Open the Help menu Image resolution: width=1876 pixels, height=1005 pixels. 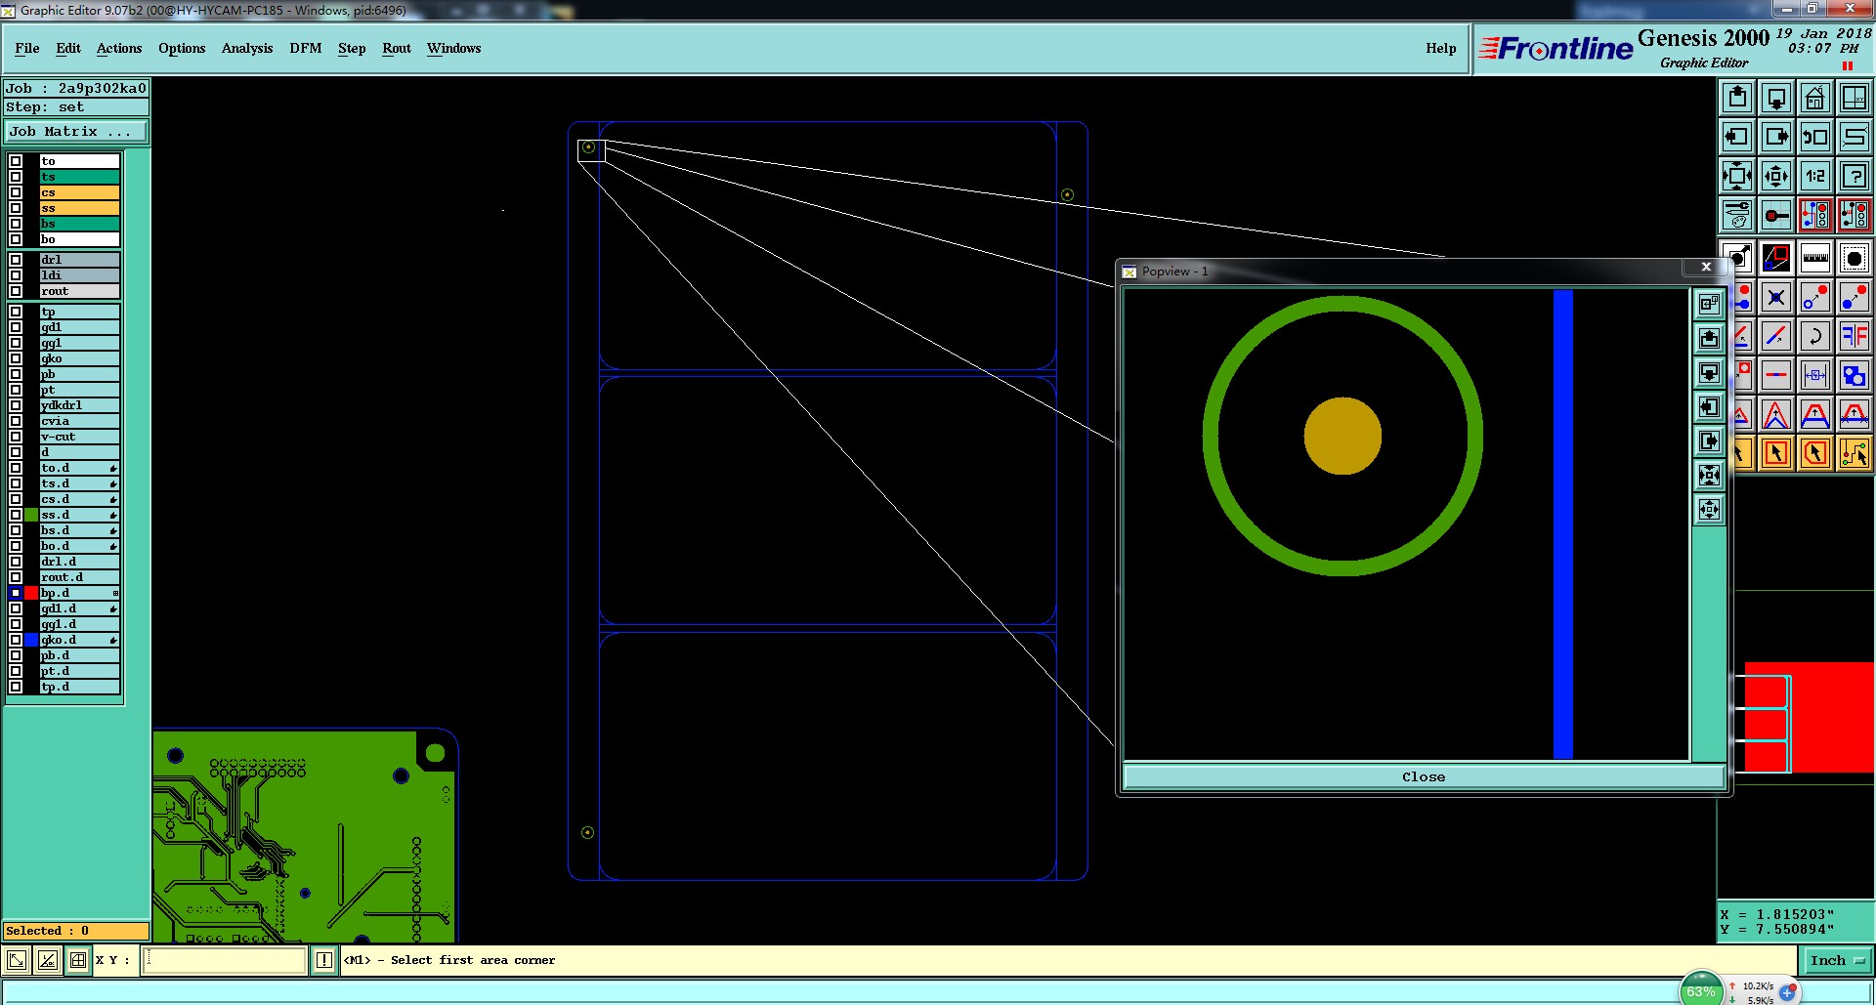pyautogui.click(x=1441, y=48)
